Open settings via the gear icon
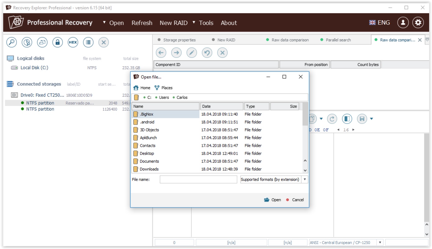 point(418,22)
